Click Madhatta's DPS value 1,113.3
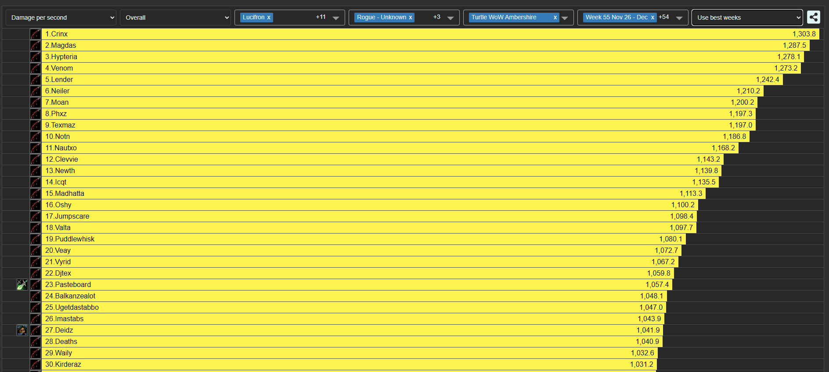Screen dimensions: 829x372 [x=691, y=193]
